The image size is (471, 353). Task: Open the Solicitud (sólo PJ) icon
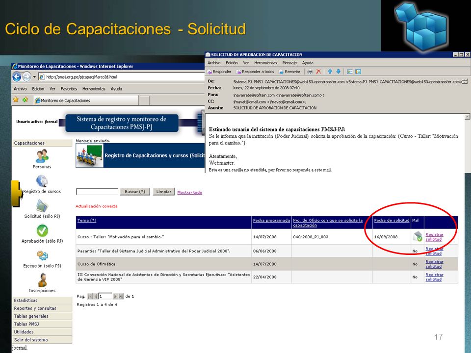tap(42, 206)
